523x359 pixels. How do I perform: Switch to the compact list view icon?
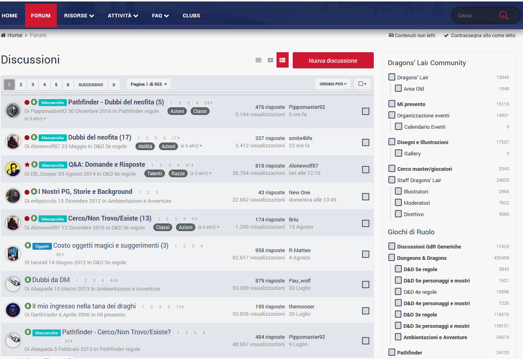click(258, 60)
